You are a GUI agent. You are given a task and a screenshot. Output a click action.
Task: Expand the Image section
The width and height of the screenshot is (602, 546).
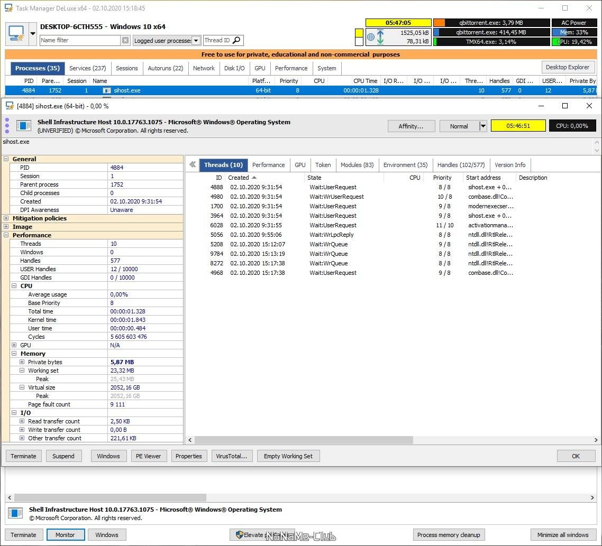[6, 226]
